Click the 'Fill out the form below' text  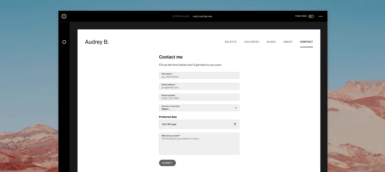[190, 65]
